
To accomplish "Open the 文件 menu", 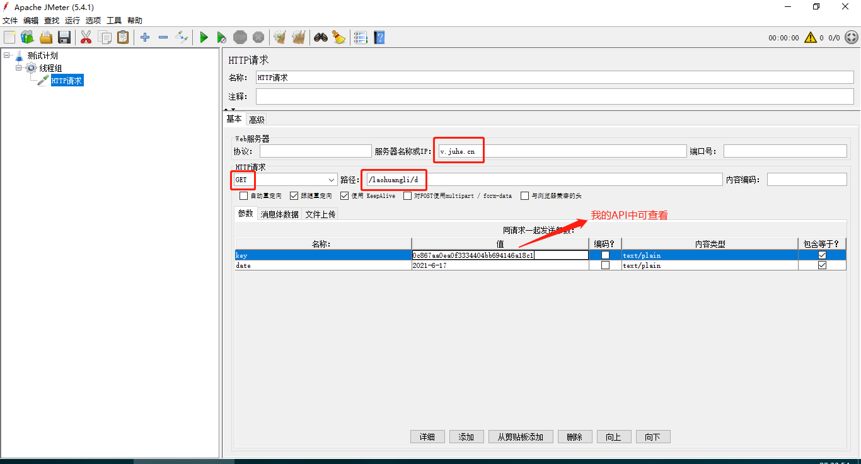I will point(10,21).
